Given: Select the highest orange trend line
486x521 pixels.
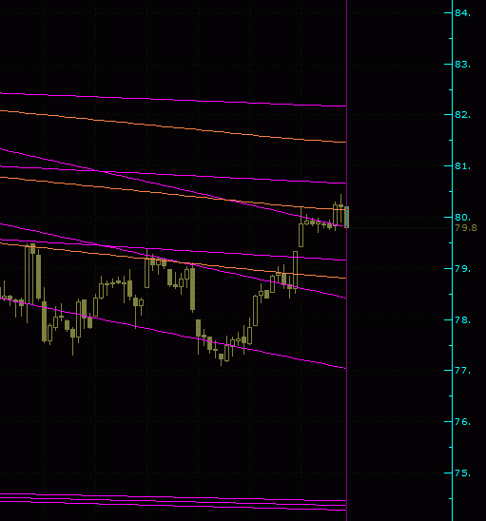Looking at the screenshot, I should point(173,126).
